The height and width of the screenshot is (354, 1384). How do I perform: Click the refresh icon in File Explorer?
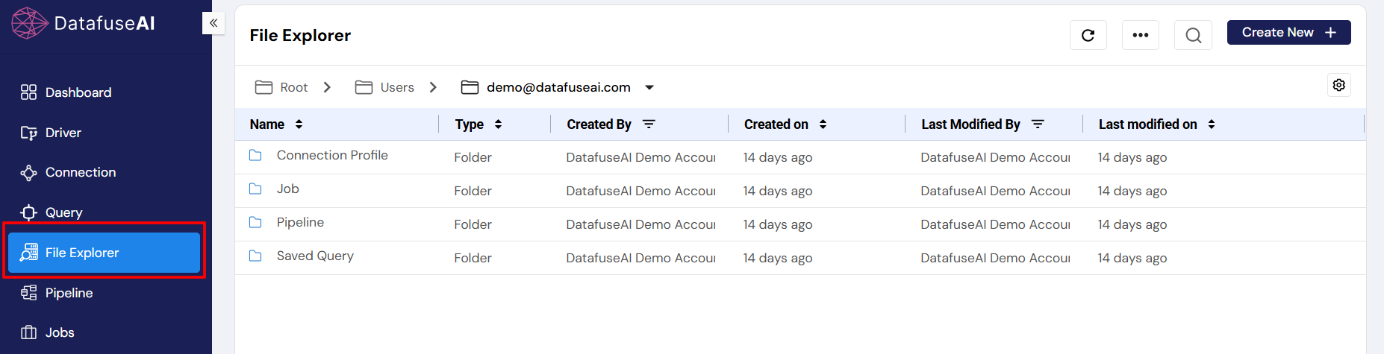(x=1088, y=35)
